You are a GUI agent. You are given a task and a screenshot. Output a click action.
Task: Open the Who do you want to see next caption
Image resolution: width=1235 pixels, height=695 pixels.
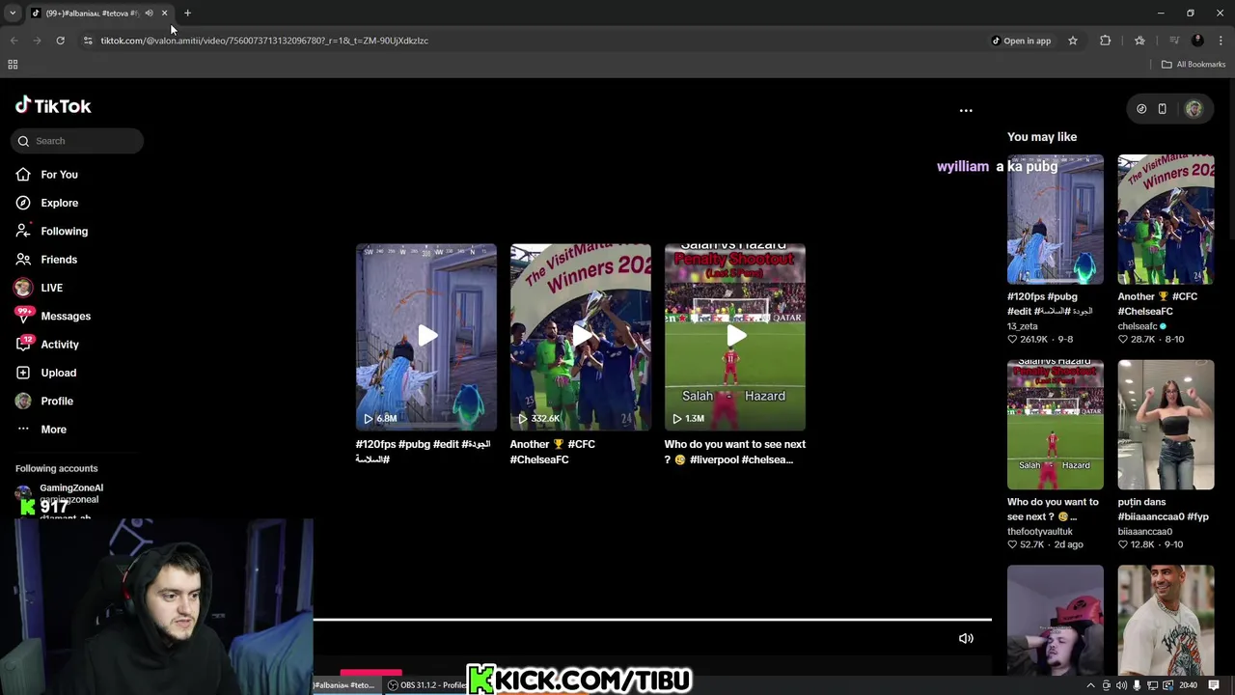tap(734, 452)
